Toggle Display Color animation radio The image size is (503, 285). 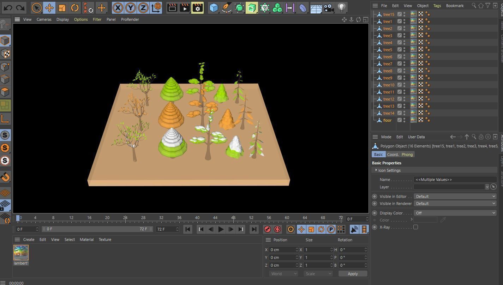(x=375, y=213)
